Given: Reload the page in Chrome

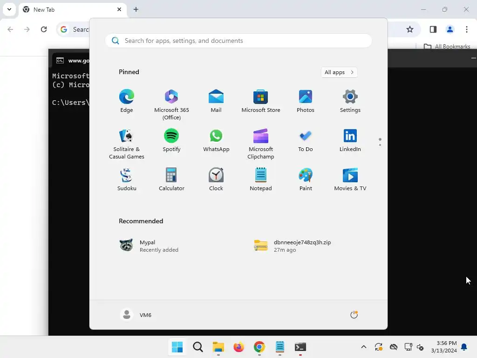Looking at the screenshot, I should 44,29.
